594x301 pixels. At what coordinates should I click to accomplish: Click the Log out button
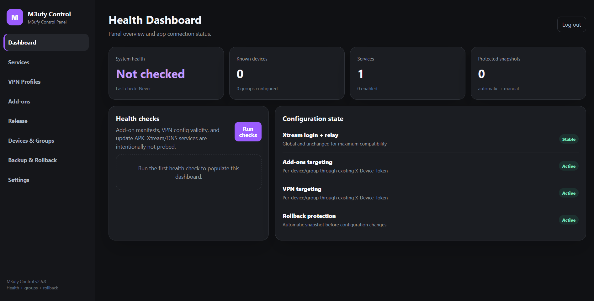coord(571,24)
